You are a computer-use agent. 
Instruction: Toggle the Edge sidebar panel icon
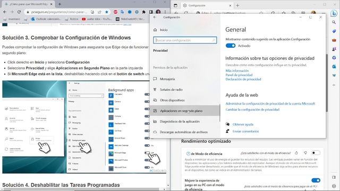click(334, 177)
